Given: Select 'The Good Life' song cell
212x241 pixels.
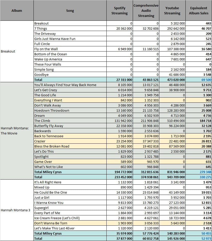Looking at the screenshot, I should [70, 95].
